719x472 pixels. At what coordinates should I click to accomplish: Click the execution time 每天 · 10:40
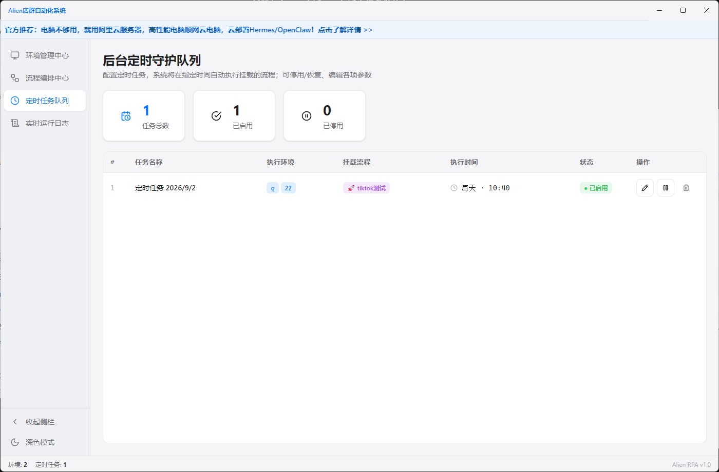[x=485, y=188]
